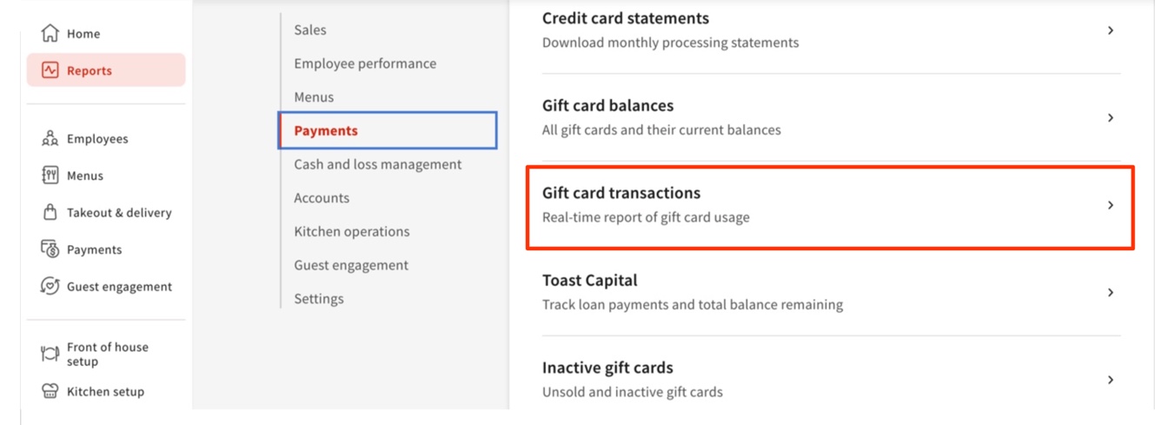Select Sales in the reports submenu

pos(310,30)
